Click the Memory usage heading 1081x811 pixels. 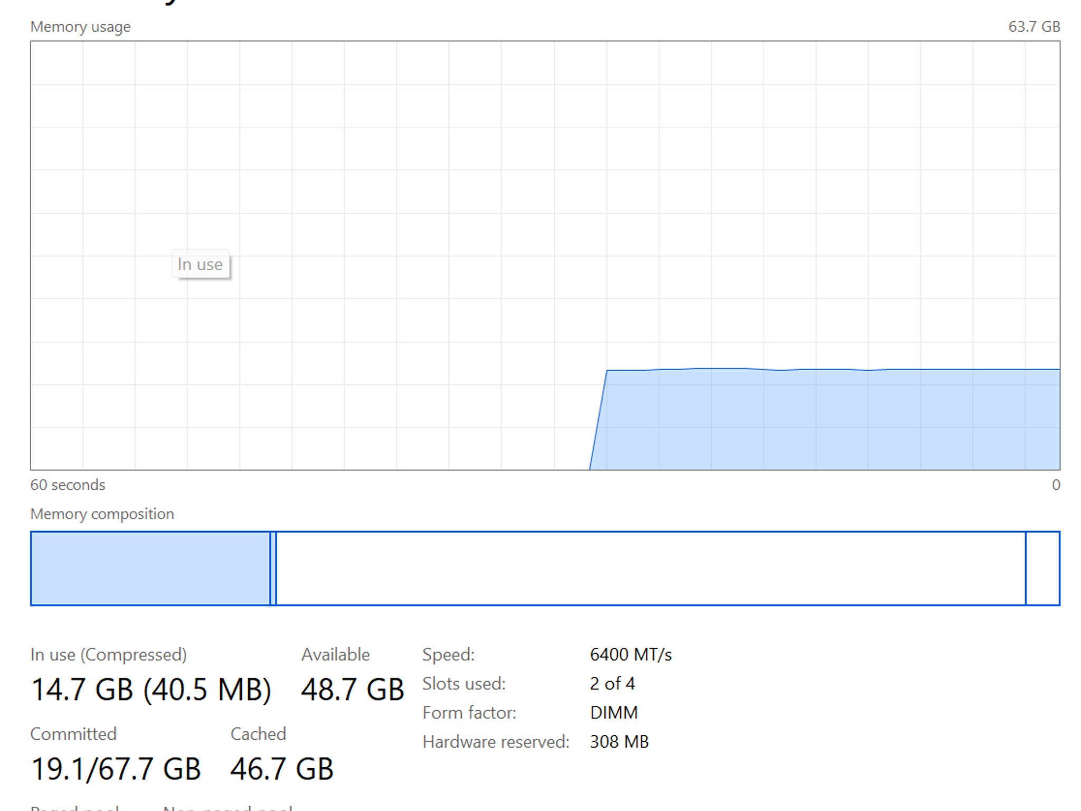[80, 26]
